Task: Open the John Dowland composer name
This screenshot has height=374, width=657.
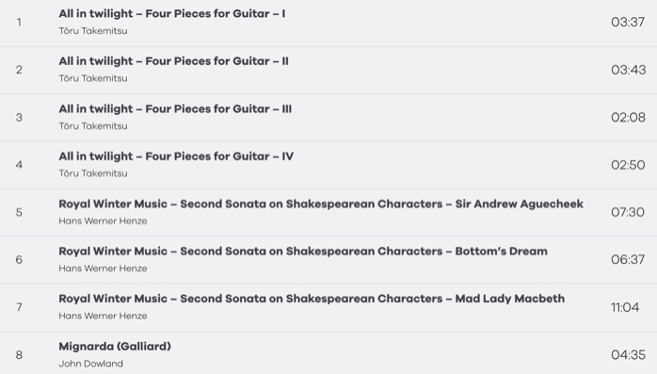Action: click(91, 364)
